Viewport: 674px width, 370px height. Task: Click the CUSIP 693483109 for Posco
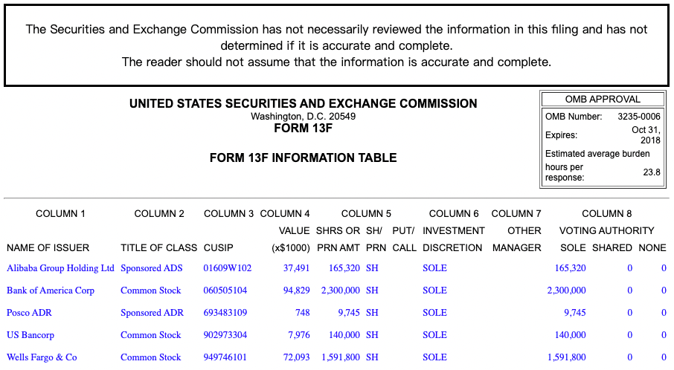225,313
